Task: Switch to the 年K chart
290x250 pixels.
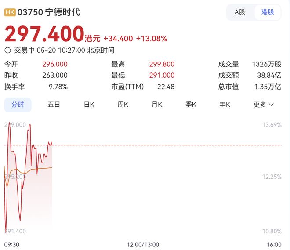Action: (225, 105)
